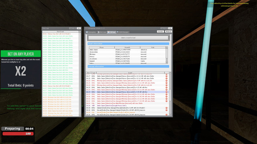Select the 'Jimbo James' detective player row
257x144 pixels.
[127, 50]
